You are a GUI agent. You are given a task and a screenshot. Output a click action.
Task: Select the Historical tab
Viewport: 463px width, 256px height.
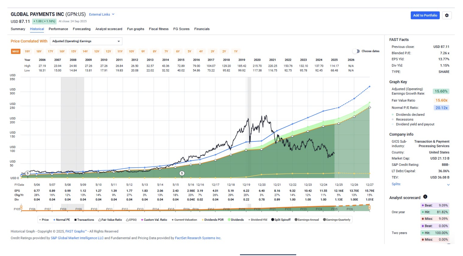[37, 29]
